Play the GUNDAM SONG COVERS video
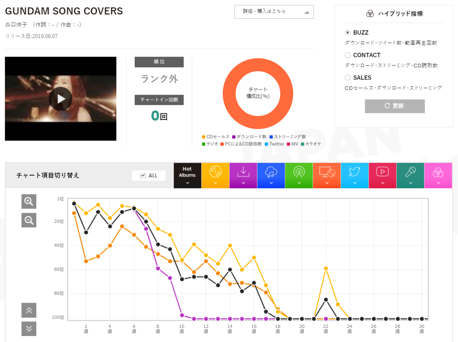The height and width of the screenshot is (342, 458). (x=60, y=99)
